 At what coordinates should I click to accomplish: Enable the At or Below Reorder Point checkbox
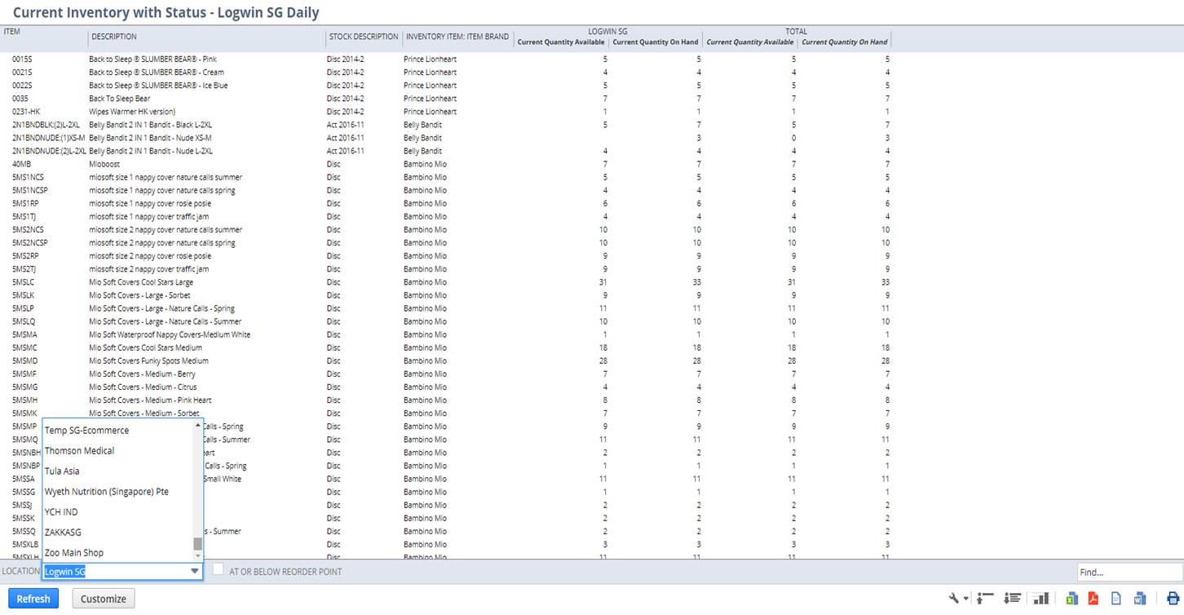click(218, 570)
